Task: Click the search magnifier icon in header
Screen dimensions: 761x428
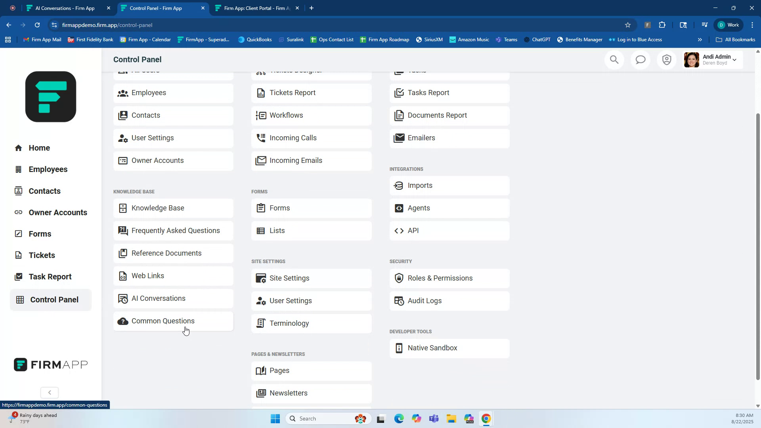Action: tap(614, 60)
